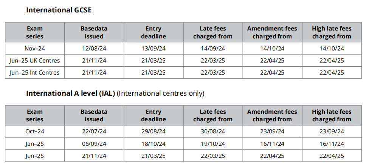Click the International A level (IAL) heading
The height and width of the screenshot is (165, 366).
click(70, 93)
